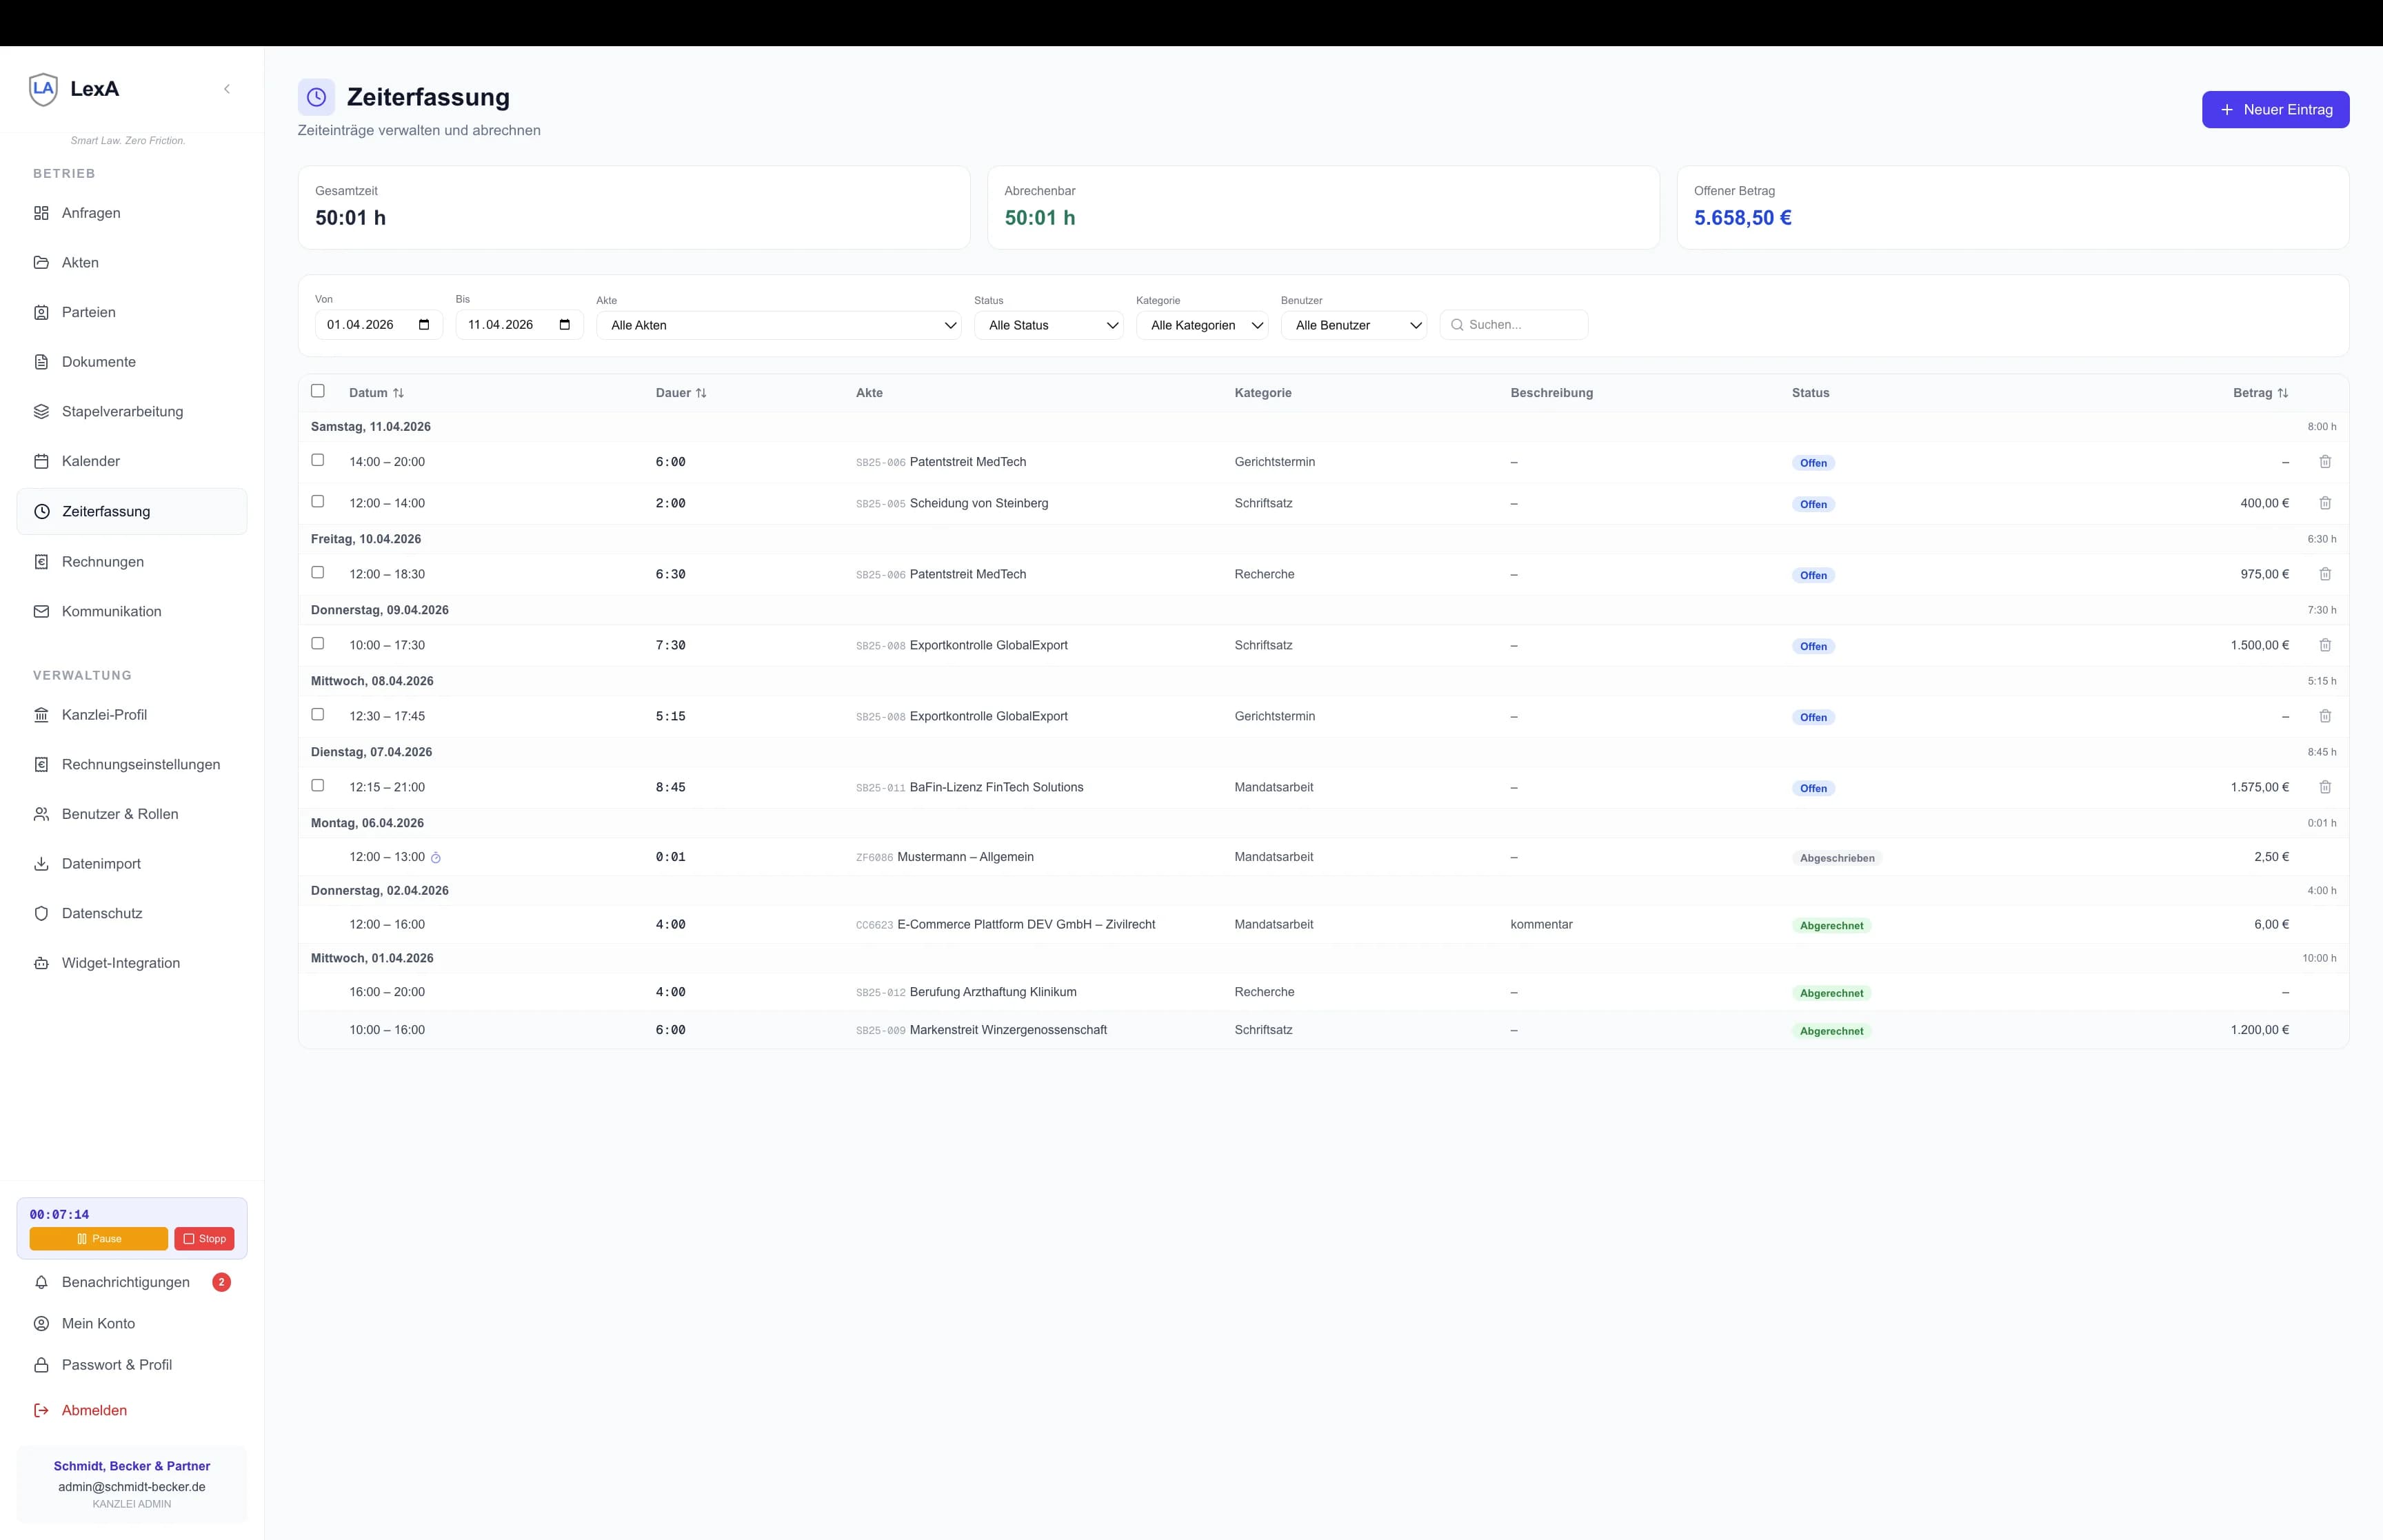Sort table by Betrag column arrows
Screen dimensions: 2383x1540
pos(2282,393)
